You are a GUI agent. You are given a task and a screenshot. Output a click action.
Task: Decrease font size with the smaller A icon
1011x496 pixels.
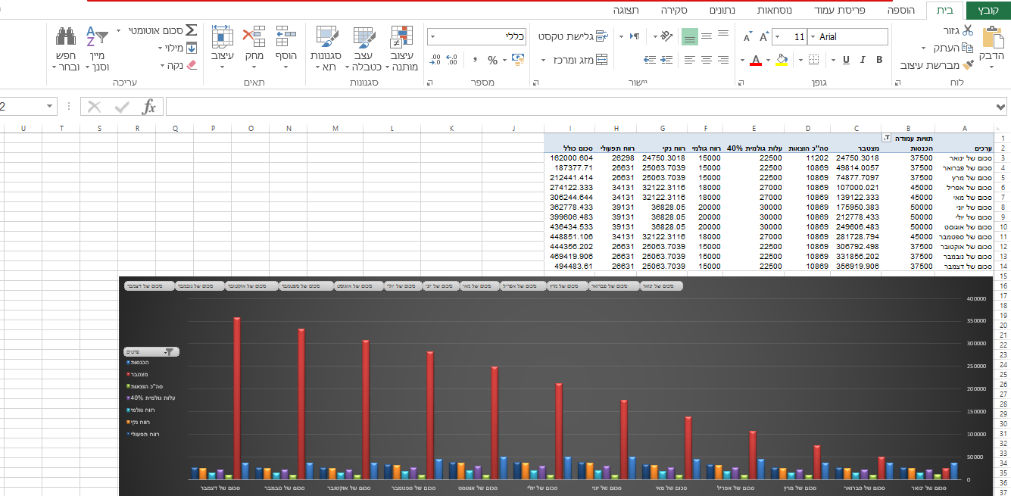(x=748, y=36)
